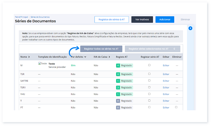Check the Eliminar checkbox for row PT
The height and width of the screenshot is (126, 211).
pyautogui.click(x=176, y=107)
